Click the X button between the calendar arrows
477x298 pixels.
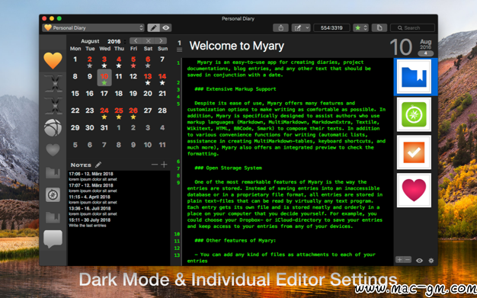tap(148, 40)
